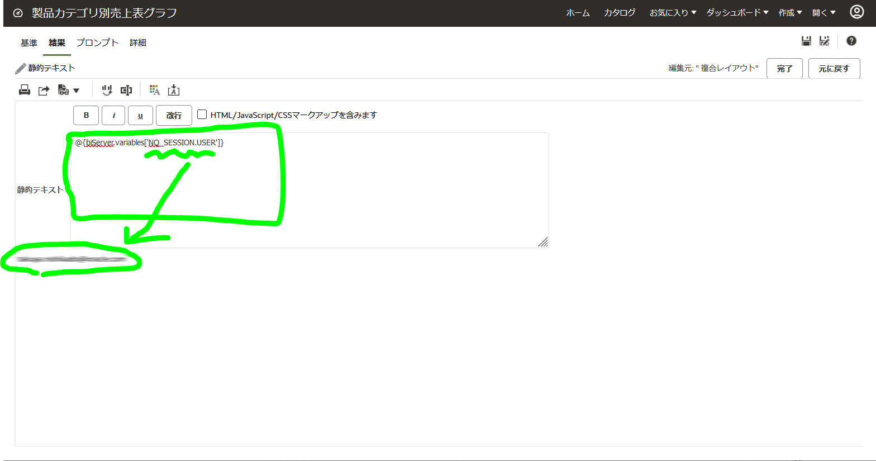Open カタログ from the top bar

(x=620, y=13)
